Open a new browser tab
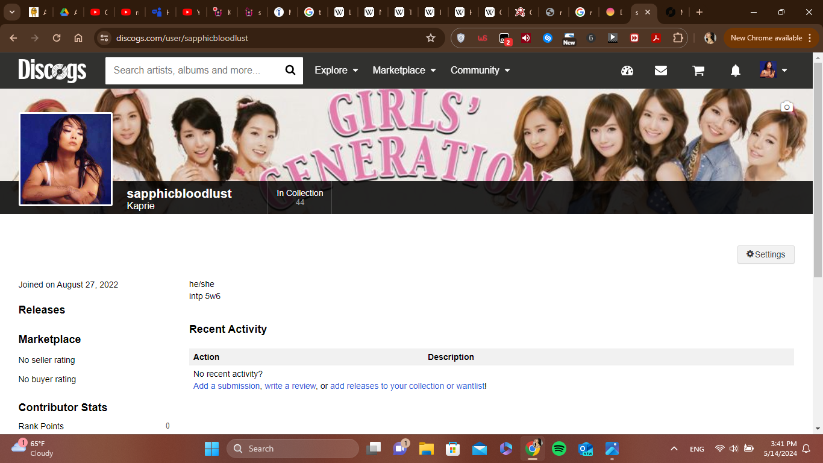The image size is (823, 463). (x=699, y=12)
